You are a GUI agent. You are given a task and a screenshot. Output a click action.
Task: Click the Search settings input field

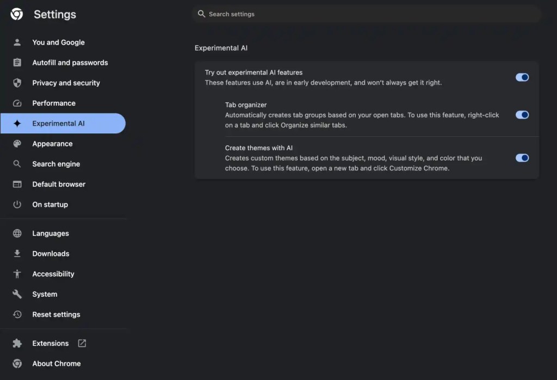click(x=366, y=14)
